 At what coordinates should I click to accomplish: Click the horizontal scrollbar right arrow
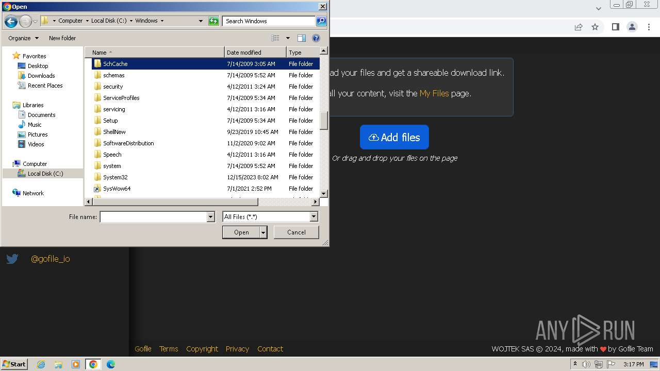tap(316, 202)
